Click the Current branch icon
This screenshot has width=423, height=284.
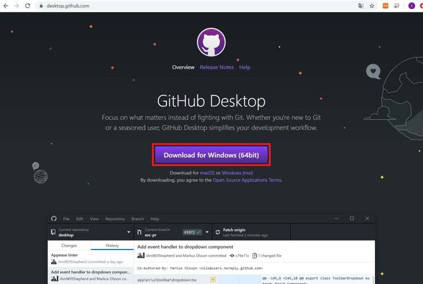point(139,232)
